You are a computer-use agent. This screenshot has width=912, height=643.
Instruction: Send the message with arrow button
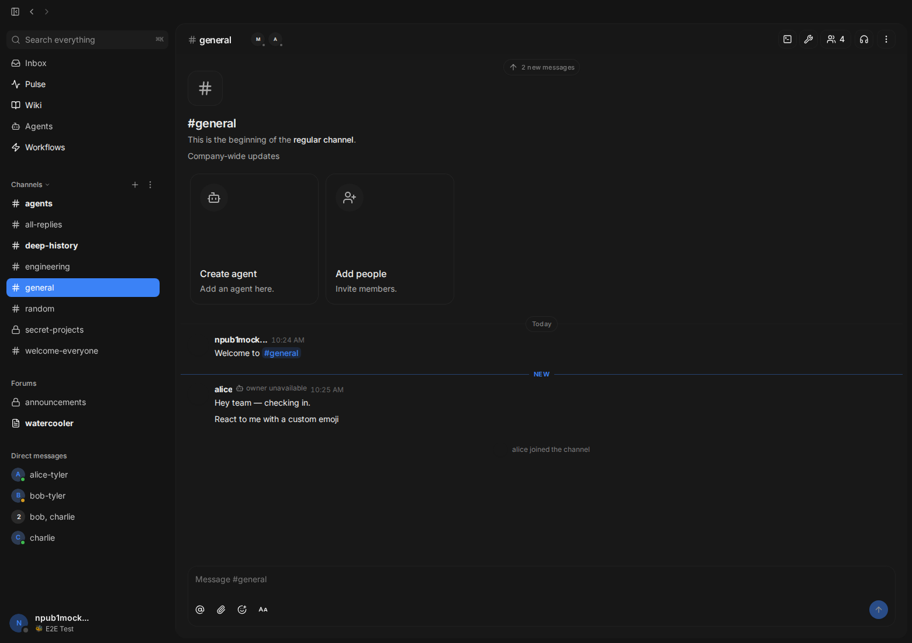pos(879,610)
